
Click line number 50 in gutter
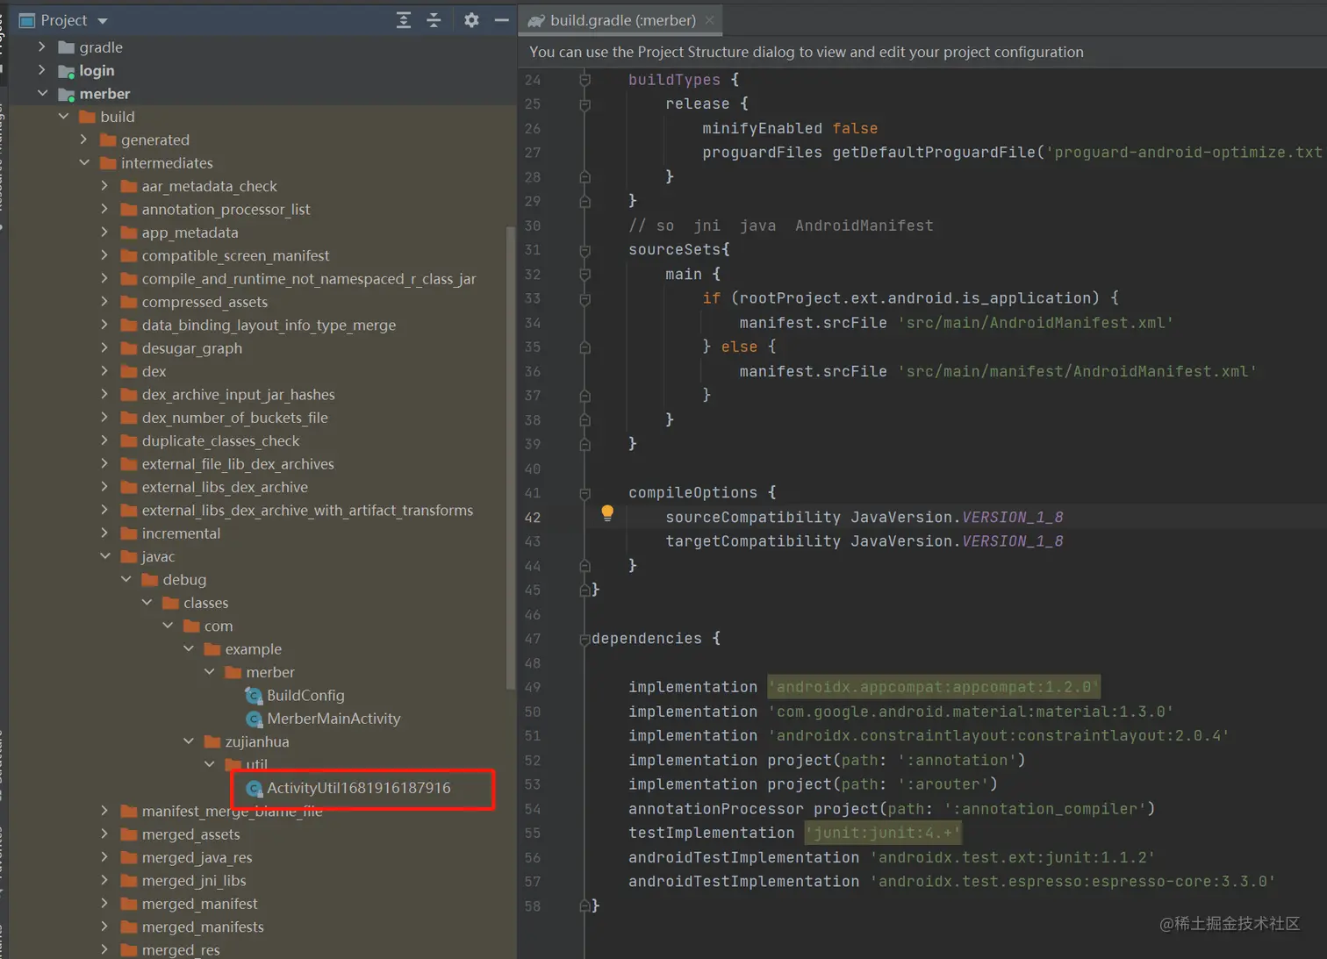(533, 712)
